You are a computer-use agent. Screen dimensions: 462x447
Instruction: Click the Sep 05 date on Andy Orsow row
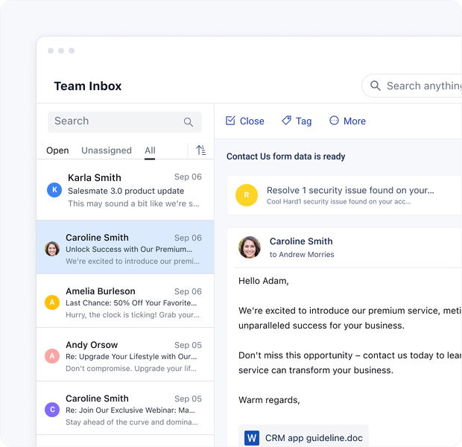188,345
